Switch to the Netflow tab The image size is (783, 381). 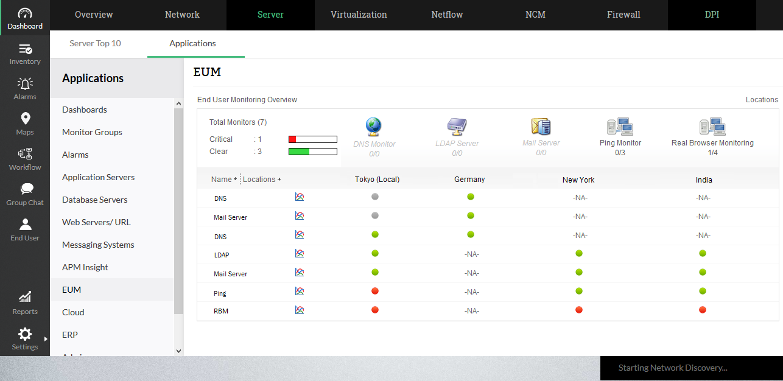click(x=447, y=15)
